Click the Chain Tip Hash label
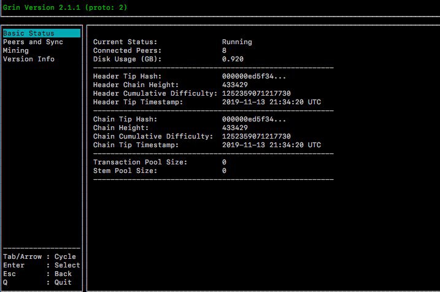The width and height of the screenshot is (440, 292). (x=125, y=119)
